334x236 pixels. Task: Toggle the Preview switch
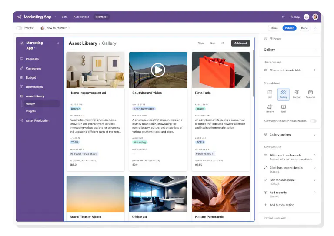[x=19, y=28]
